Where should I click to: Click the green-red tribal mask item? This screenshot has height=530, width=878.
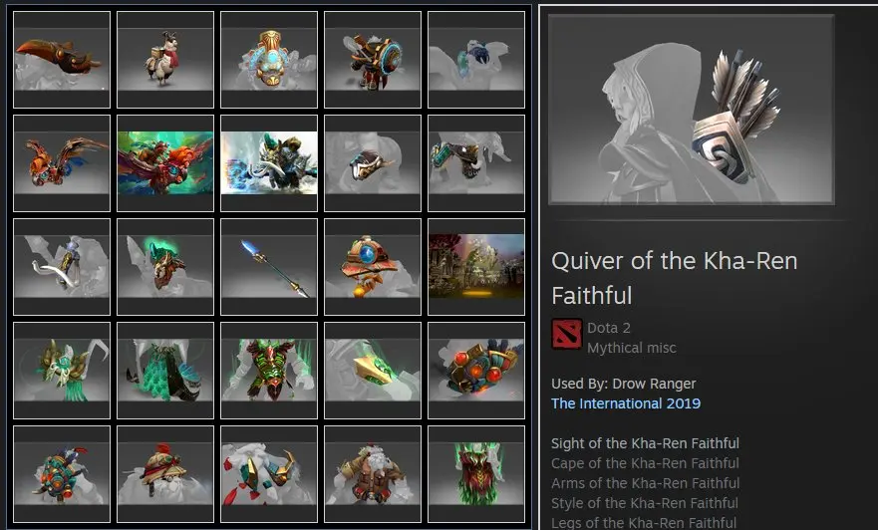(x=476, y=474)
